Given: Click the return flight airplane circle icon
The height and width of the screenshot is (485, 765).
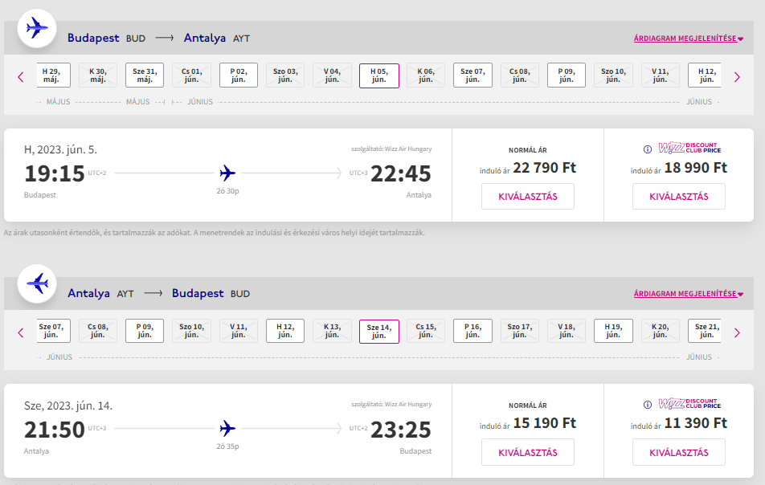Looking at the screenshot, I should tap(37, 283).
